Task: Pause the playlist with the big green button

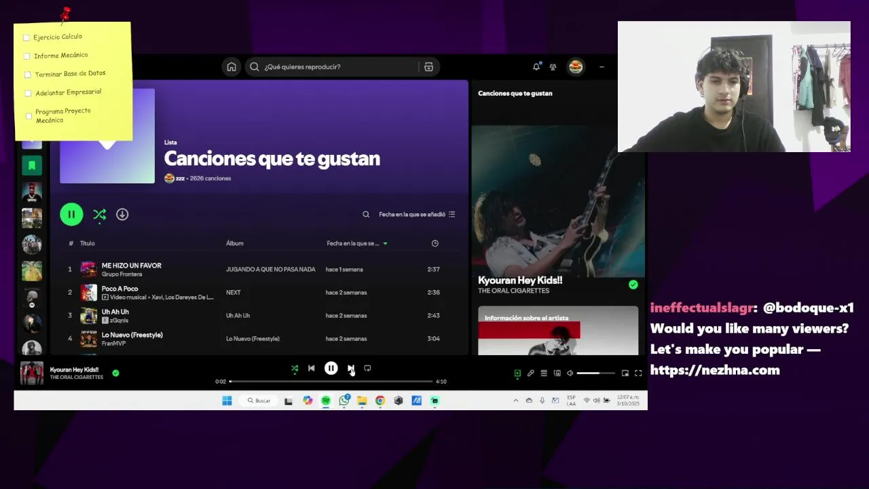Action: (71, 214)
